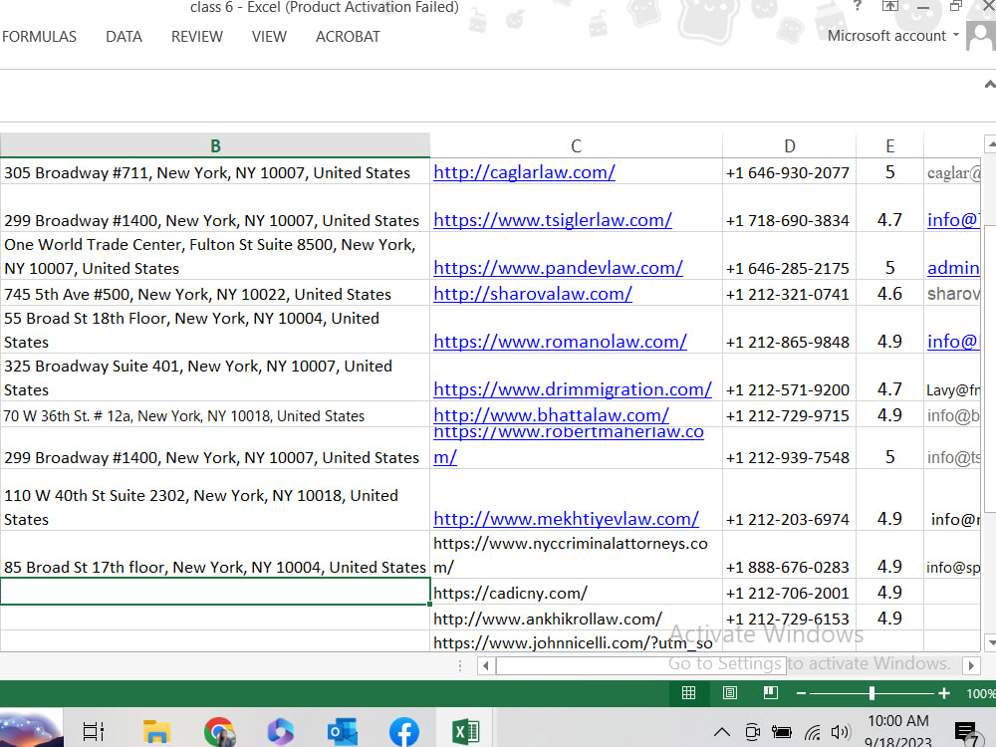The height and width of the screenshot is (747, 996).
Task: Switch to Normal view in status bar
Action: click(x=688, y=693)
